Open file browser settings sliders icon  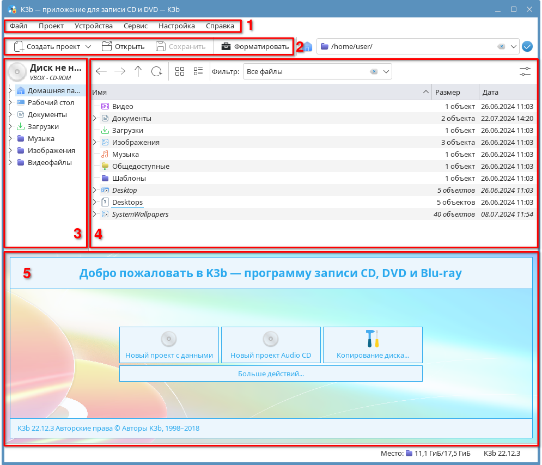525,71
